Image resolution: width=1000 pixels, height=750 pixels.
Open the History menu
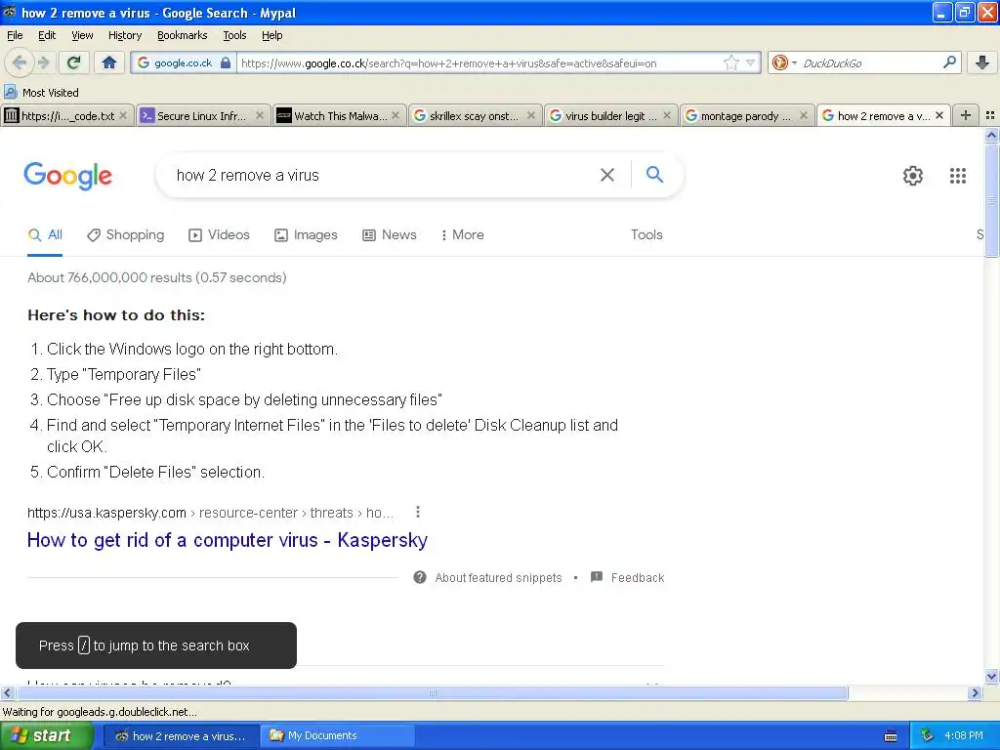[x=124, y=35]
